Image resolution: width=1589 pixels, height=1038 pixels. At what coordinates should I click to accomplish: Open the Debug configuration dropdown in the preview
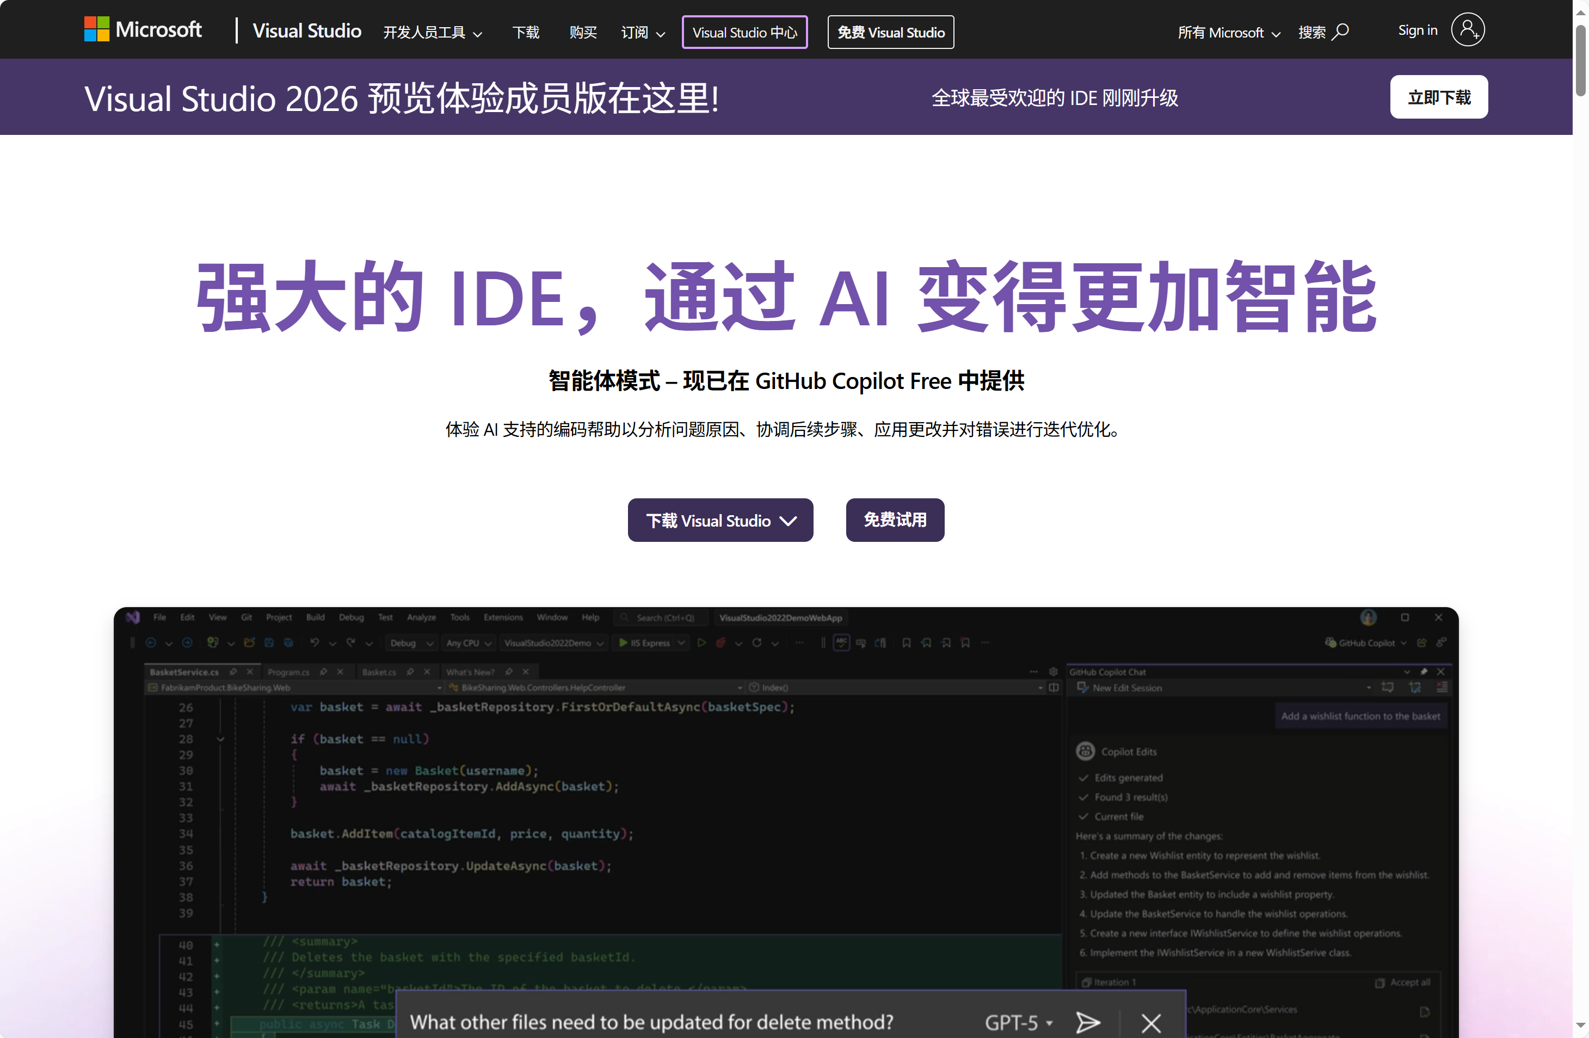pyautogui.click(x=411, y=643)
